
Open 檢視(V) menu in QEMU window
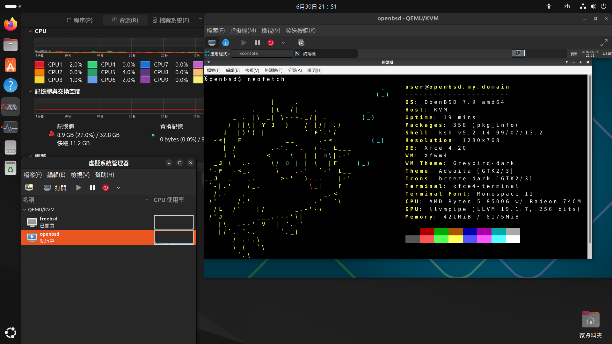pyautogui.click(x=271, y=31)
